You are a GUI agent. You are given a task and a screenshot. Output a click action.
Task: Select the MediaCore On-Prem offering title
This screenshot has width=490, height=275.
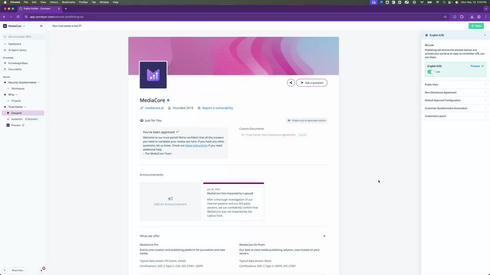tap(252, 245)
